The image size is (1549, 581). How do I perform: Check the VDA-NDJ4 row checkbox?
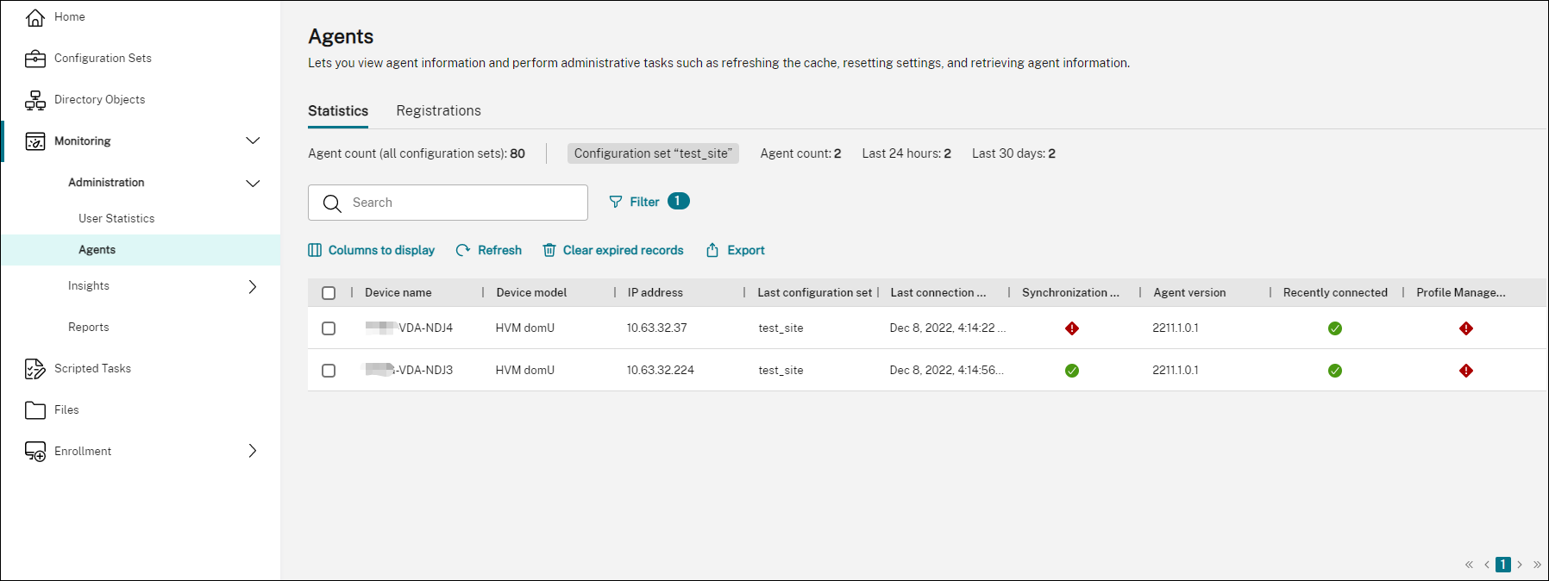click(x=329, y=328)
